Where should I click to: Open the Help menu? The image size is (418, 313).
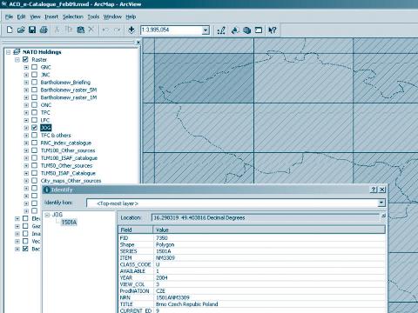pyautogui.click(x=131, y=17)
